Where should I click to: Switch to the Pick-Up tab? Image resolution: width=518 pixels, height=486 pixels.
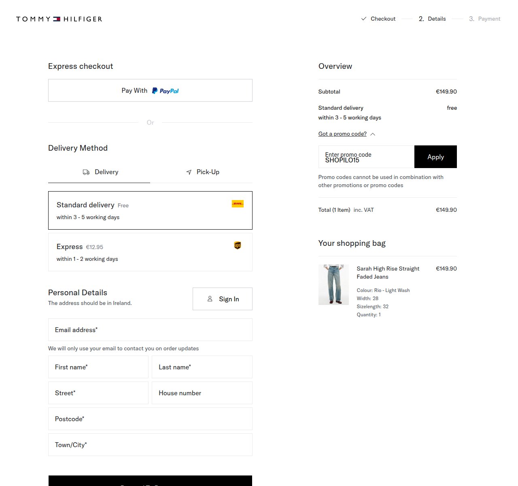(x=202, y=172)
